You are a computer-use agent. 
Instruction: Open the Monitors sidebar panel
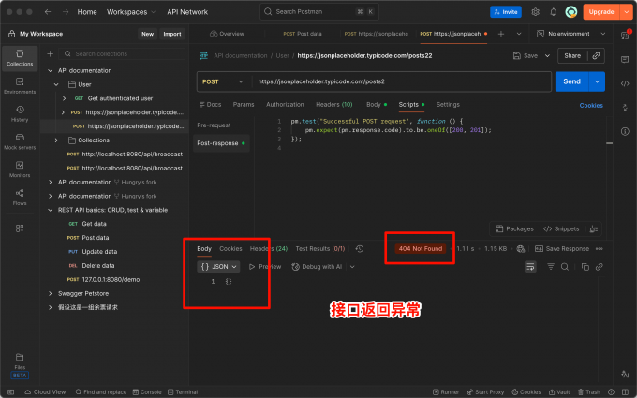click(20, 170)
